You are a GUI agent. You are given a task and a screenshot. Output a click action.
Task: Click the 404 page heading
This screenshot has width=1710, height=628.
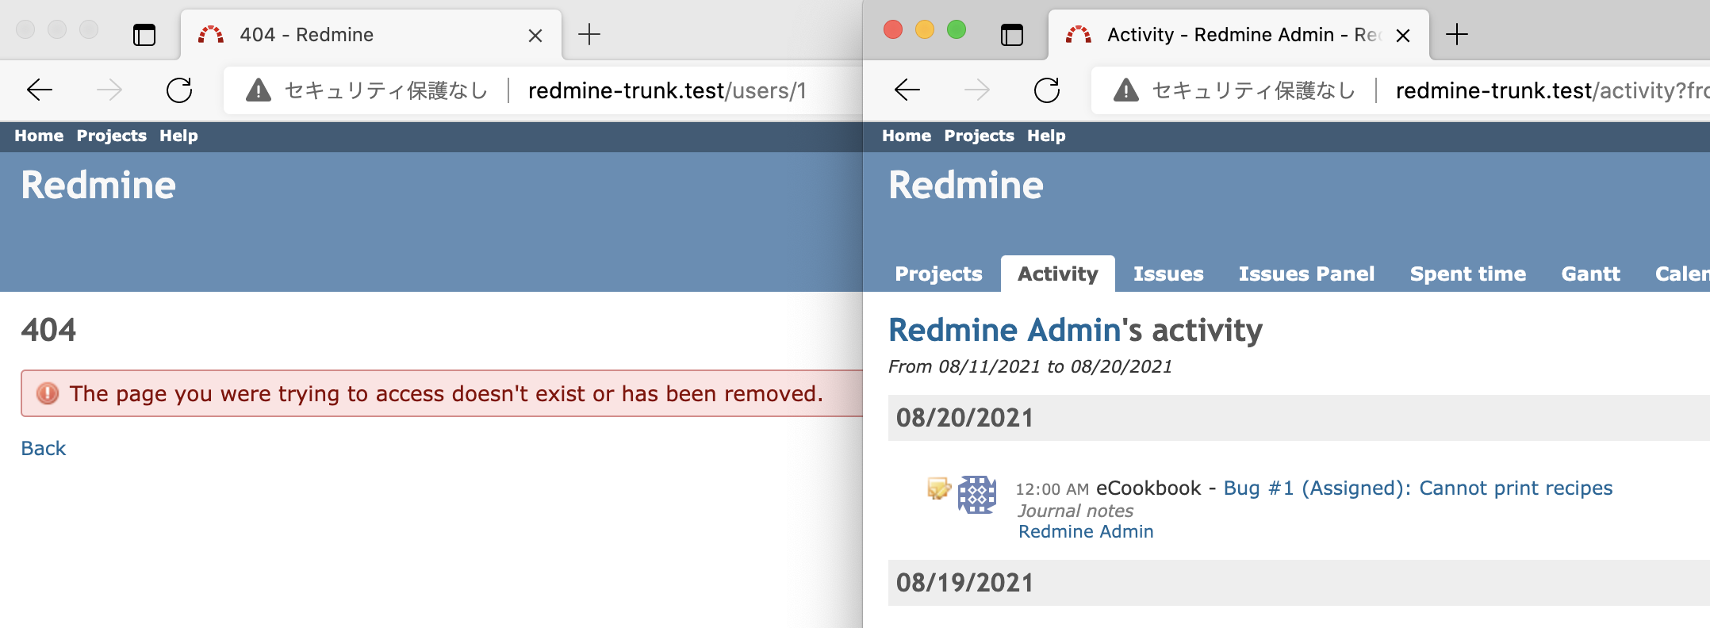[48, 330]
